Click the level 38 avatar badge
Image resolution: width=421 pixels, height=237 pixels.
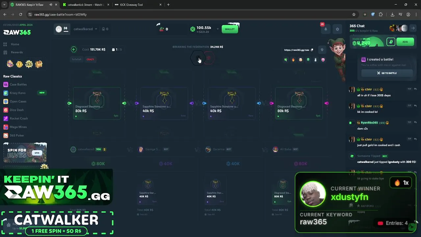pos(61,29)
